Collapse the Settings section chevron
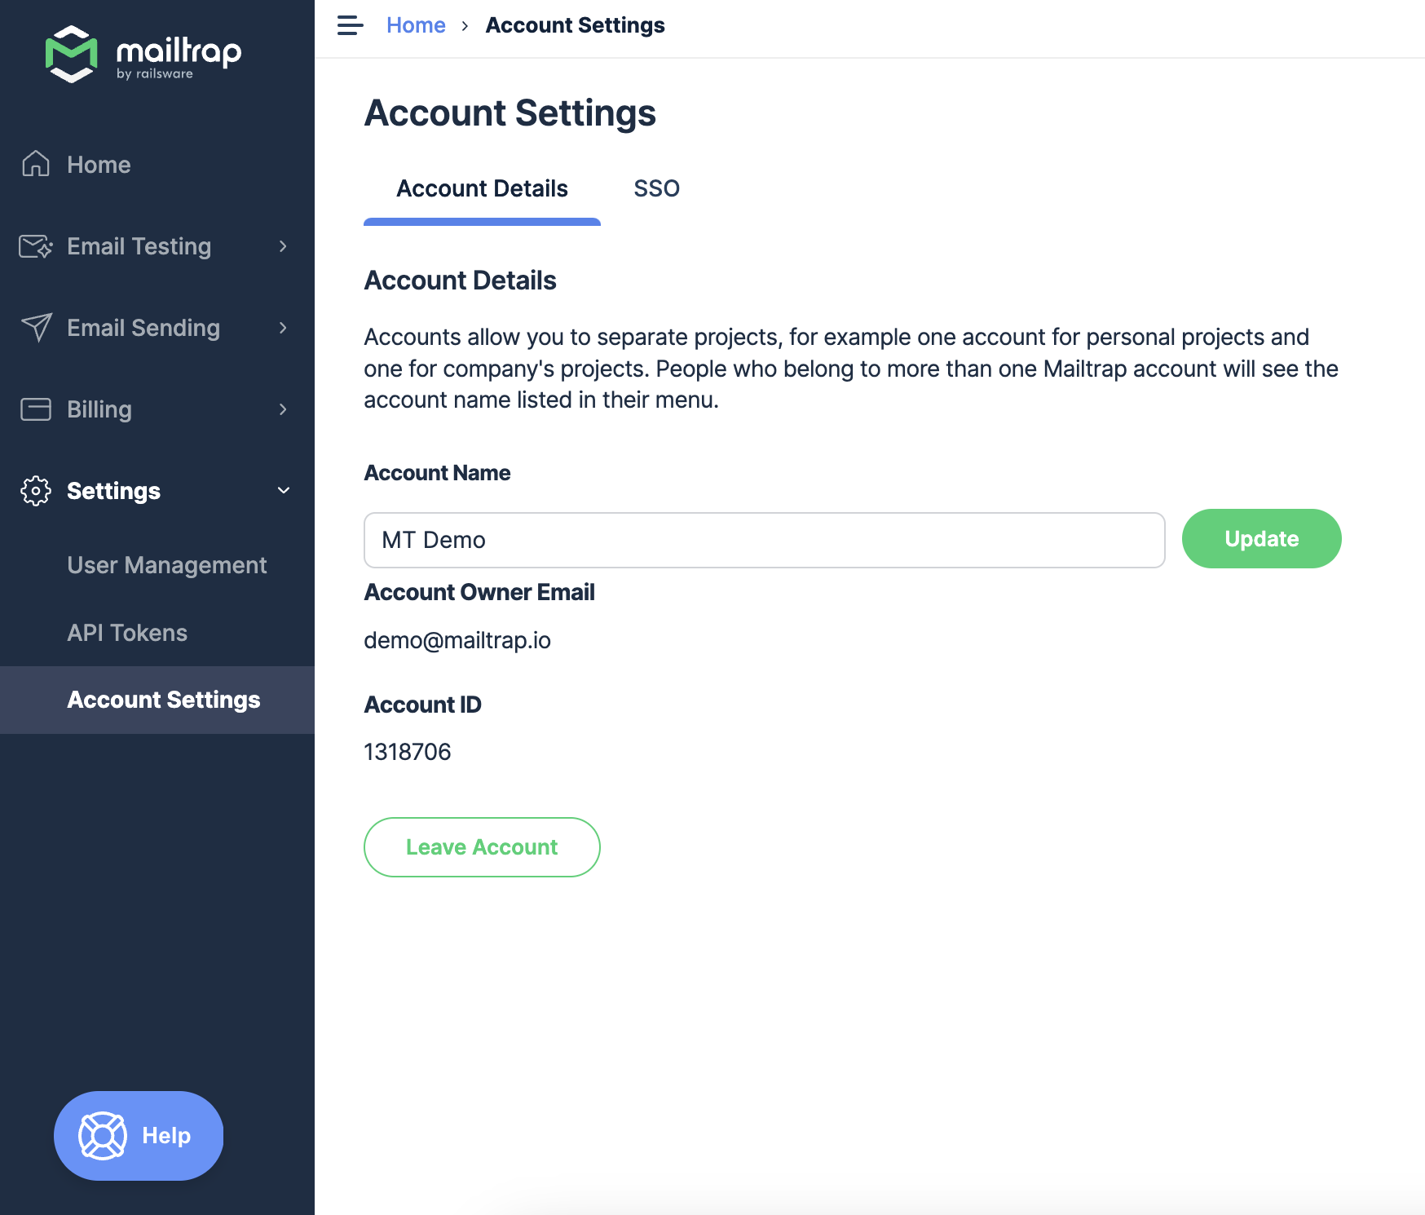The width and height of the screenshot is (1425, 1215). pos(283,490)
